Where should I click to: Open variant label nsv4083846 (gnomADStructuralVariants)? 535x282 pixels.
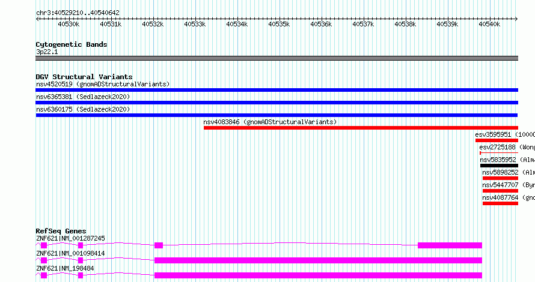point(270,122)
